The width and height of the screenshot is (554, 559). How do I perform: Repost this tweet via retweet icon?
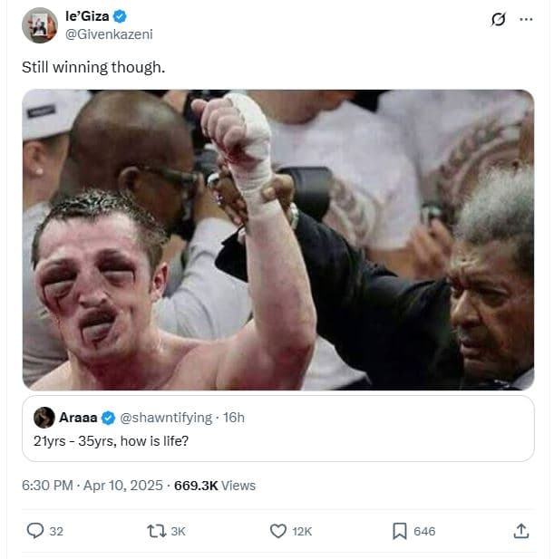[156, 531]
